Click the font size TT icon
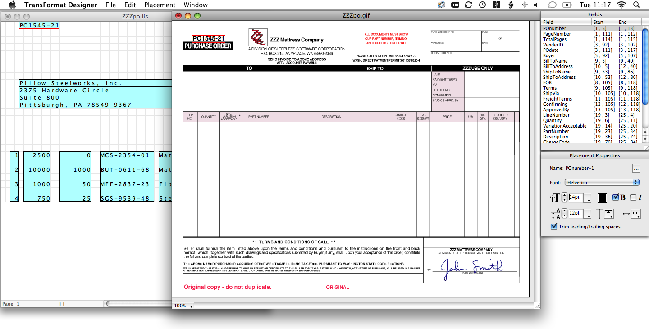This screenshot has height=329, width=649. pos(555,198)
